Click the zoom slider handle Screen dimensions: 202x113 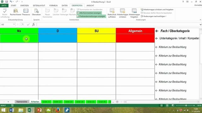click(186, 105)
